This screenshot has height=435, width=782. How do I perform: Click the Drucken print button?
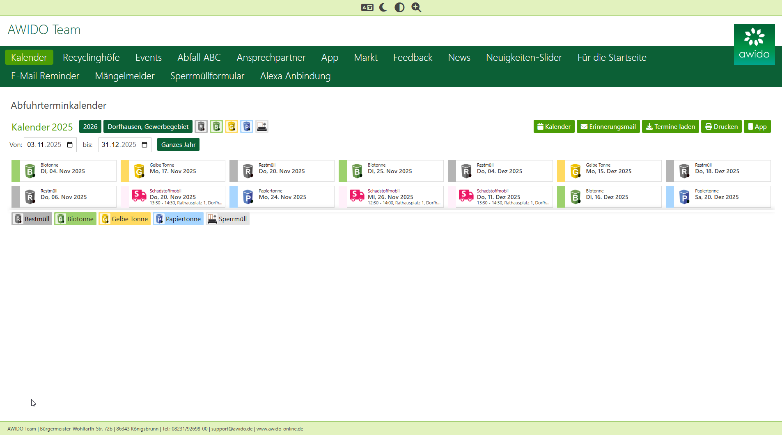click(x=721, y=127)
